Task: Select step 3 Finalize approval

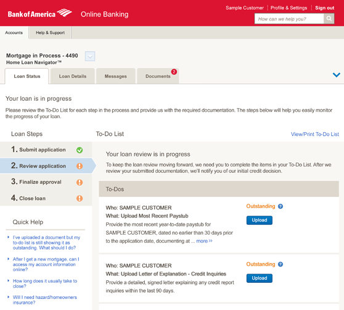Action: pos(46,182)
